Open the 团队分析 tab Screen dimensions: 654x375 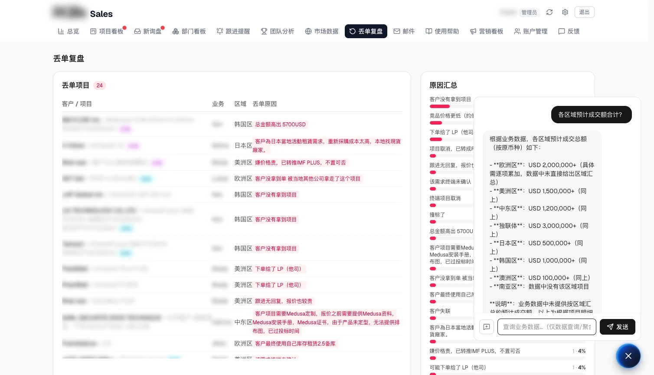coord(278,31)
